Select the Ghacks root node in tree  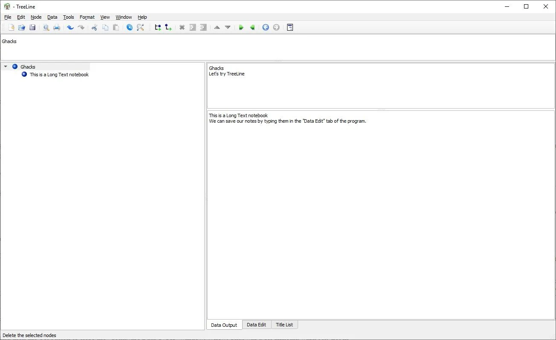[x=28, y=67]
